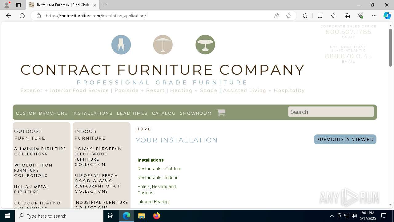Viewport: 394px width, 222px height.
Task: Open Custom Brochure menu item
Action: click(42, 113)
